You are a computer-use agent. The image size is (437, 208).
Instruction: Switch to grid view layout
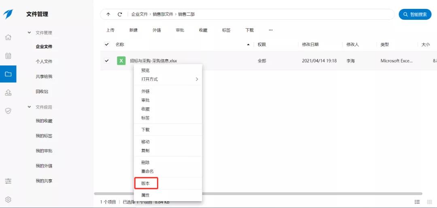pos(429,202)
